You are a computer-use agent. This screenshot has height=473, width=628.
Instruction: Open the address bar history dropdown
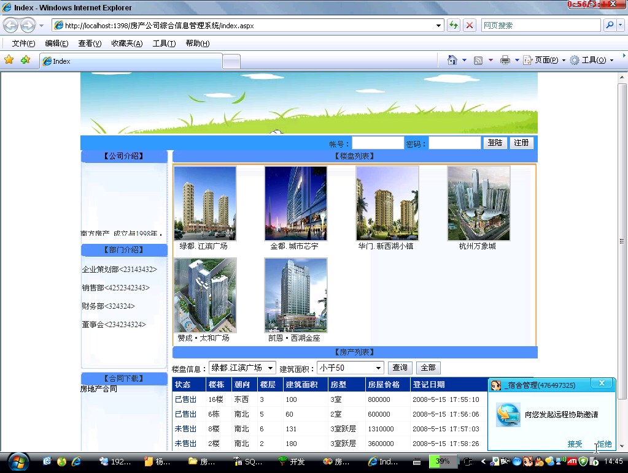pyautogui.click(x=438, y=26)
